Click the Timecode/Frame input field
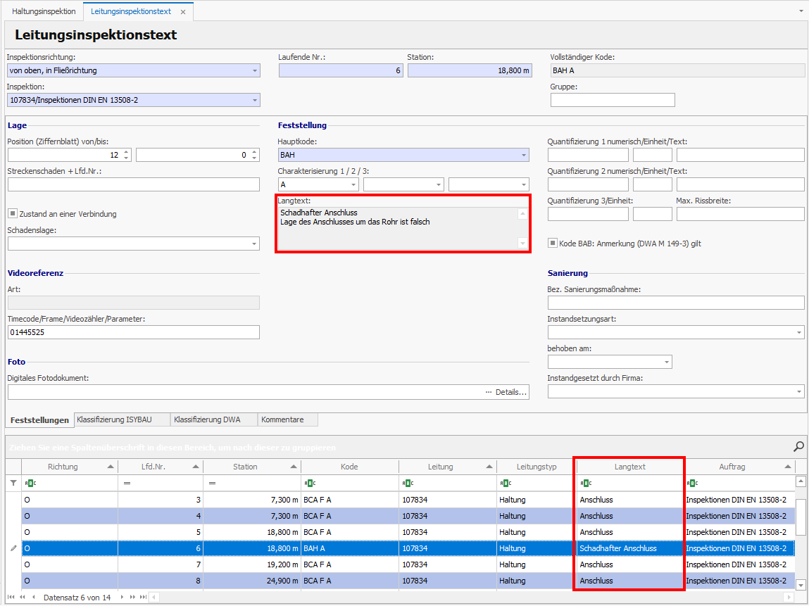The height and width of the screenshot is (606, 809). click(133, 332)
